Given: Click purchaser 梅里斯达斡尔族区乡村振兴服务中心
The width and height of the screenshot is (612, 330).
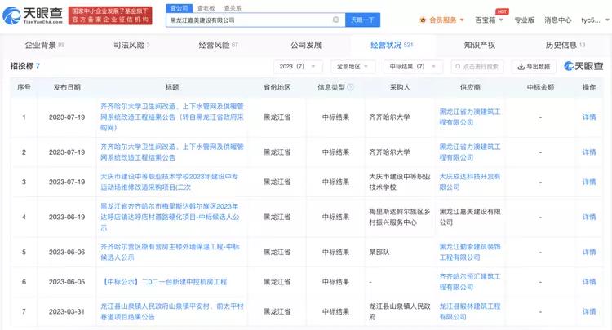Looking at the screenshot, I should click(400, 217).
